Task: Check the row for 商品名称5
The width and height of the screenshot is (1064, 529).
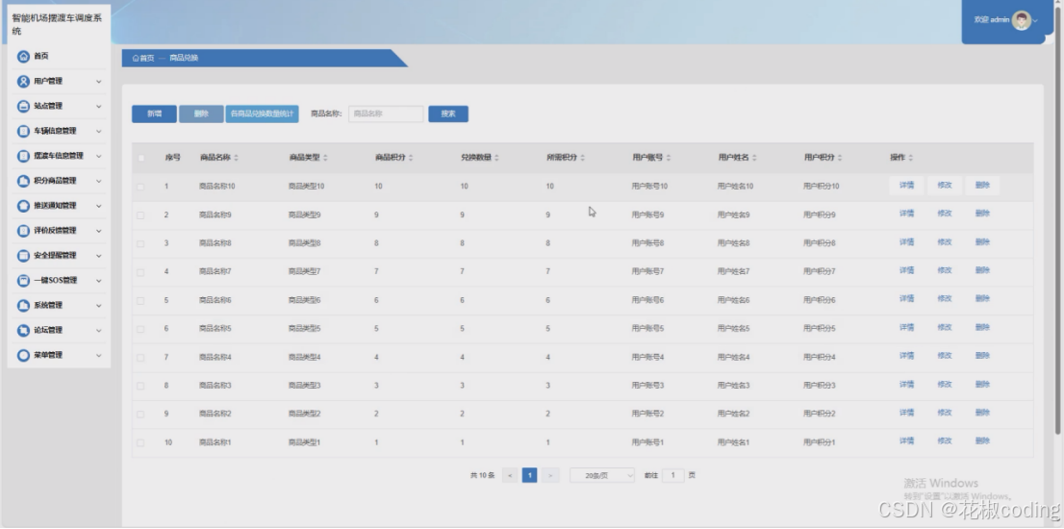Action: tap(140, 329)
